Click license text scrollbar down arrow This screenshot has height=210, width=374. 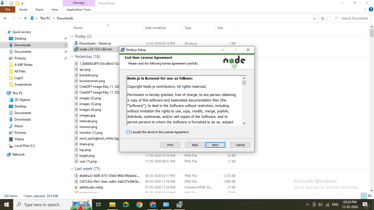click(x=244, y=123)
